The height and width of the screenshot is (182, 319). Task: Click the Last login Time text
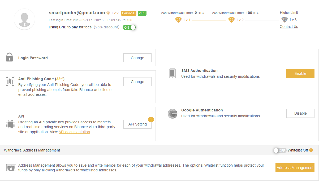76,20
